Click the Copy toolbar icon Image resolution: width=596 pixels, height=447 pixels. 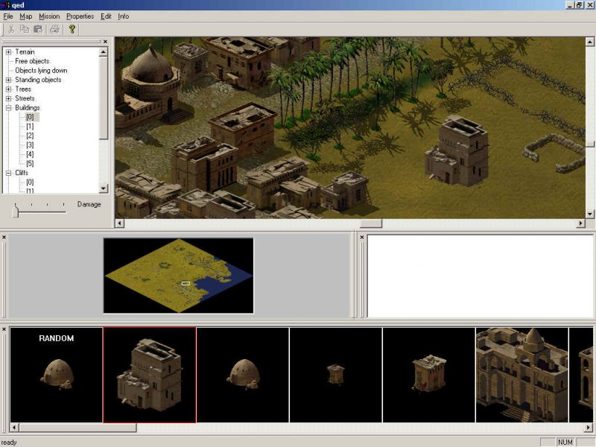[25, 29]
